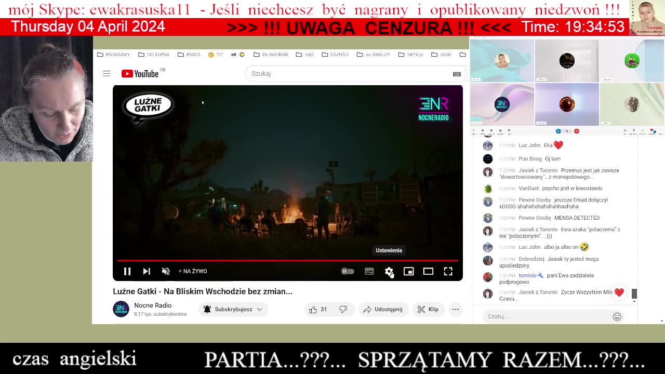Viewport: 665px width, 374px height.
Task: Open the PRACA bookmarks folder
Action: pos(189,55)
